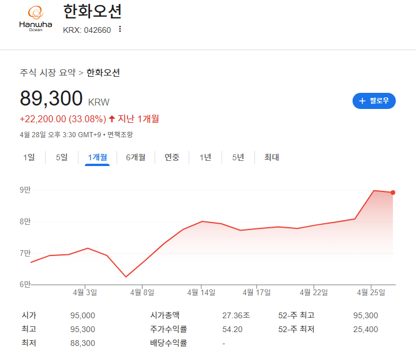Click the 7만 y-axis label

[25, 253]
